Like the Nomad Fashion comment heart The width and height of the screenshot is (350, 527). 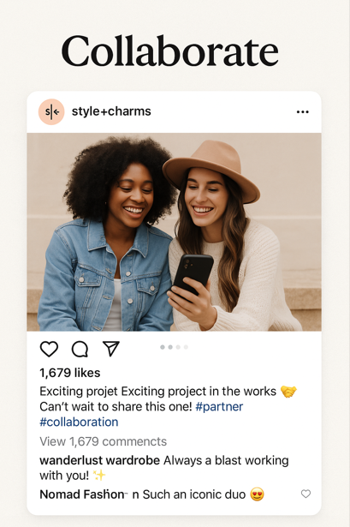coord(306,494)
